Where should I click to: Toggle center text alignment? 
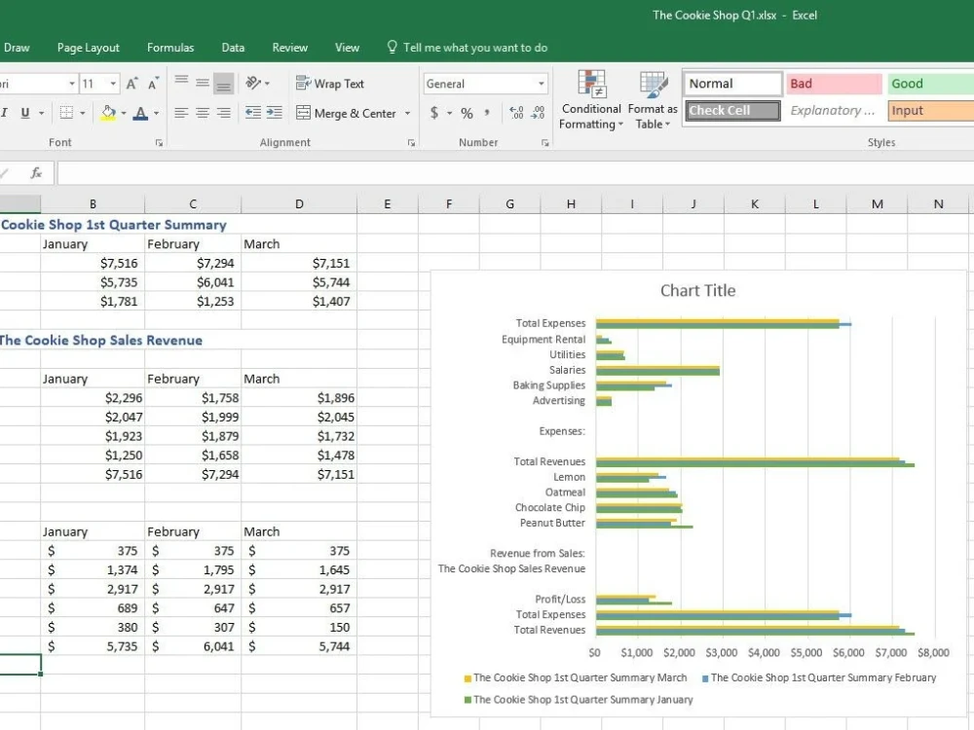pos(201,114)
